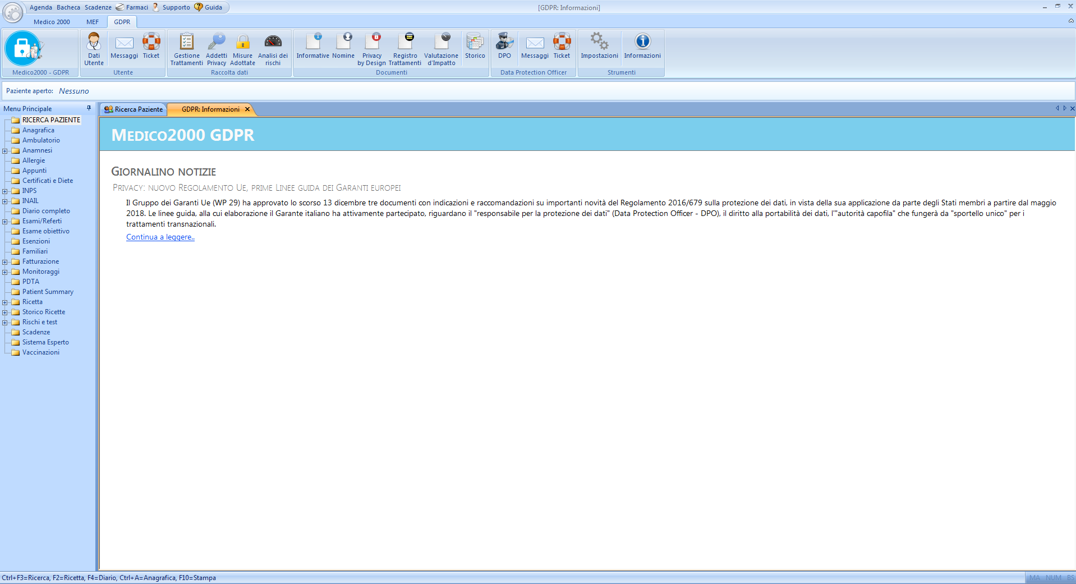Open Messaggi in Data Protection Officer group
Viewport: 1076px width, 584px height.
(535, 46)
